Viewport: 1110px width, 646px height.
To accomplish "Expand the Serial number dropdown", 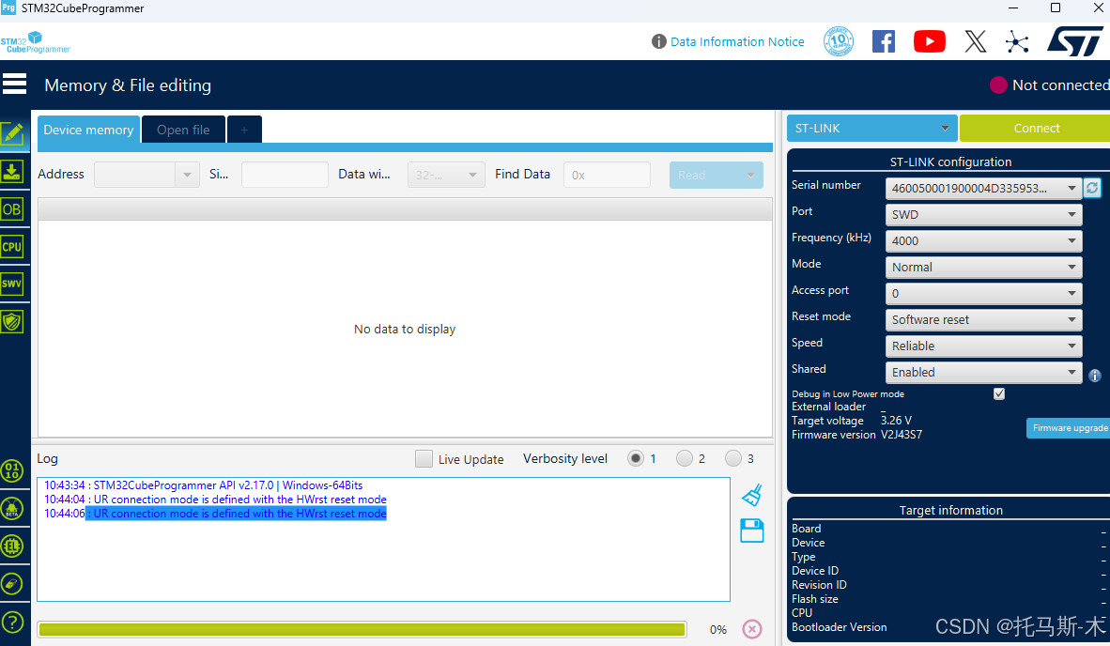I will (983, 188).
